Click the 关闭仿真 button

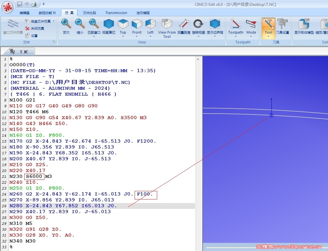pyautogui.click(x=35, y=28)
